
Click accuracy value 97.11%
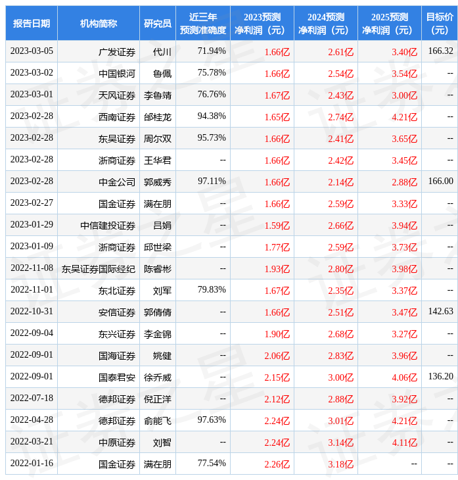[212, 181]
